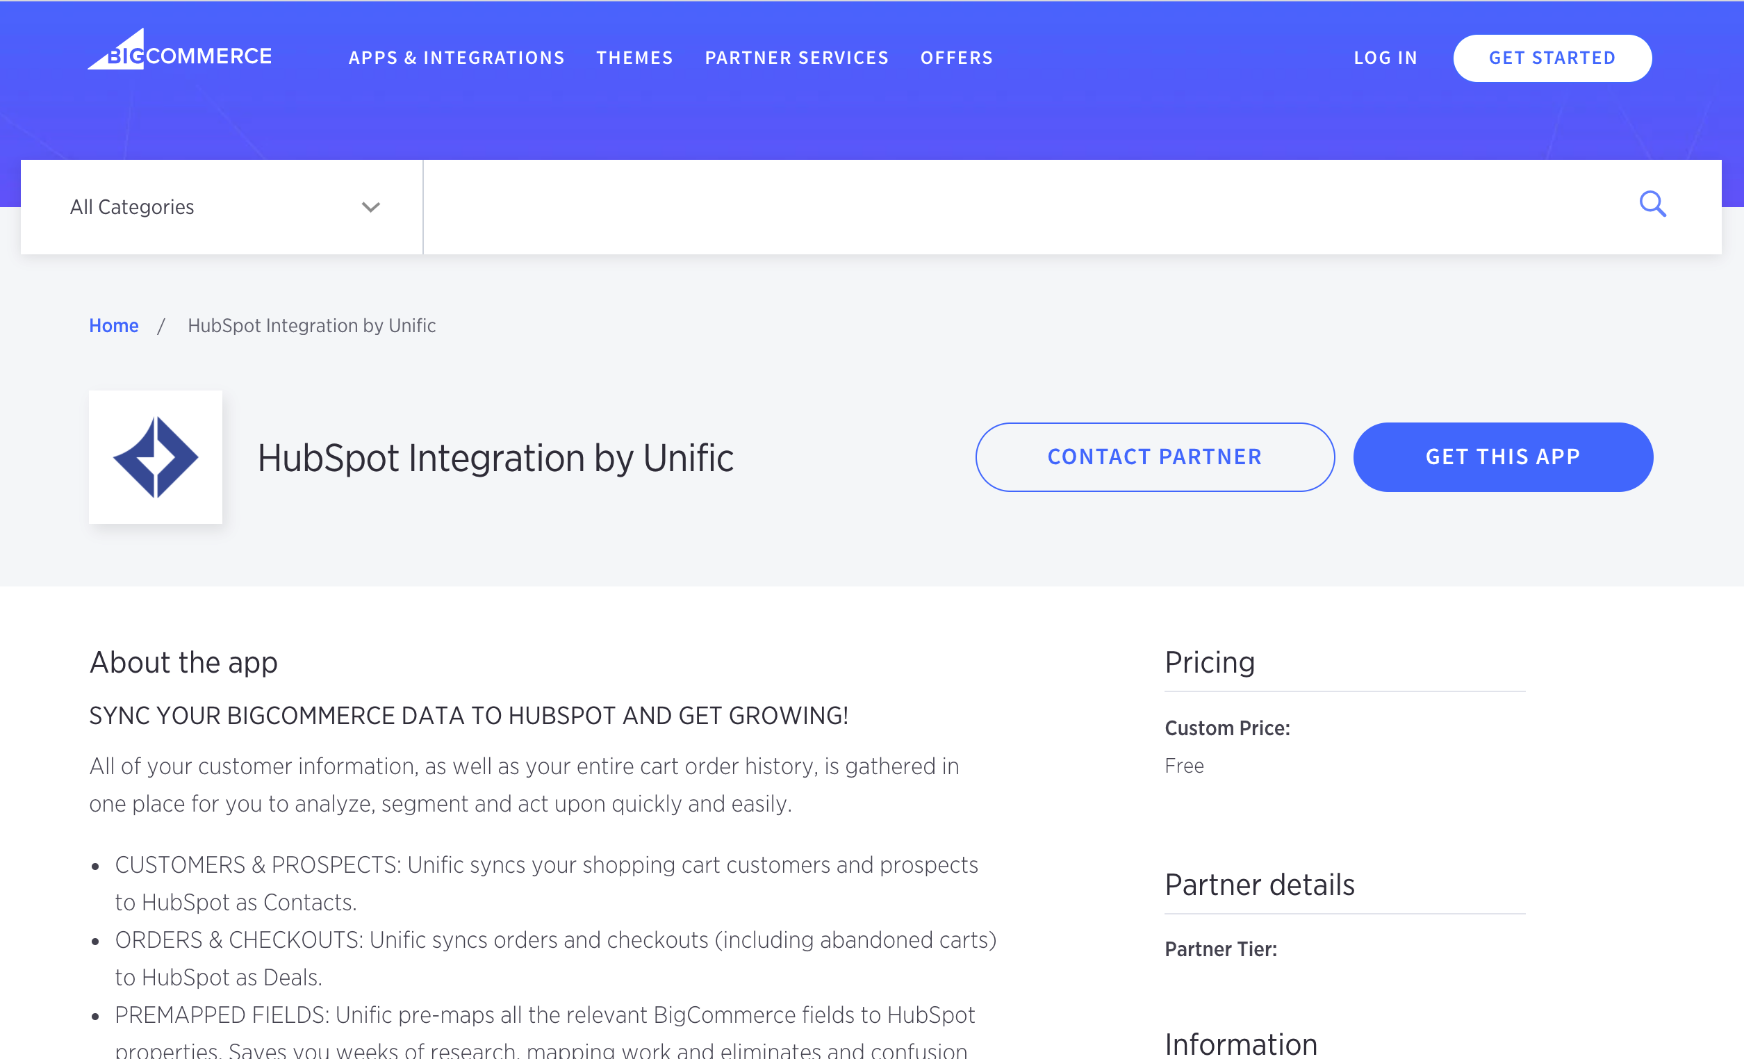The height and width of the screenshot is (1059, 1744).
Task: Open the All Categories dropdown
Action: pyautogui.click(x=222, y=206)
